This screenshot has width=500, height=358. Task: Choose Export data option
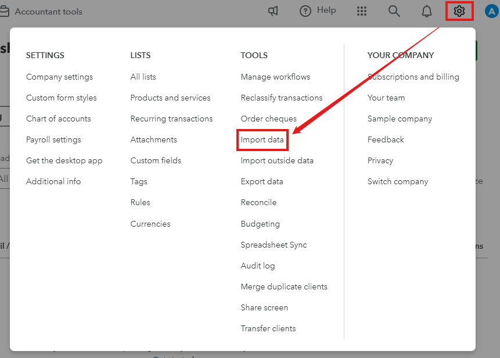(x=262, y=181)
